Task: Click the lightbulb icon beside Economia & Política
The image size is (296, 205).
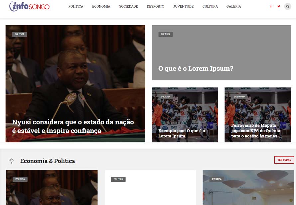Action: (x=11, y=161)
